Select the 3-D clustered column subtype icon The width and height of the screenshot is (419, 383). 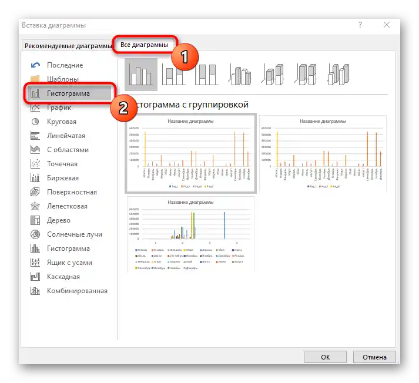(x=240, y=75)
